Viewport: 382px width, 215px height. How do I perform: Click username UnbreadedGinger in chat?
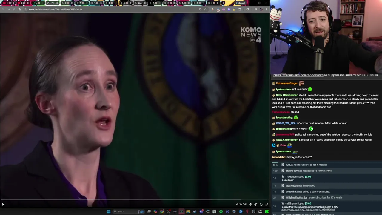point(286,83)
